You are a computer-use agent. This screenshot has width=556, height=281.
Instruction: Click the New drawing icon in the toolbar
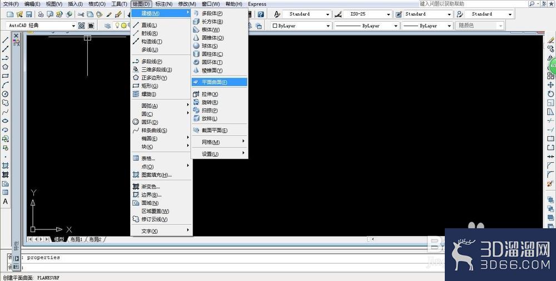10,14
